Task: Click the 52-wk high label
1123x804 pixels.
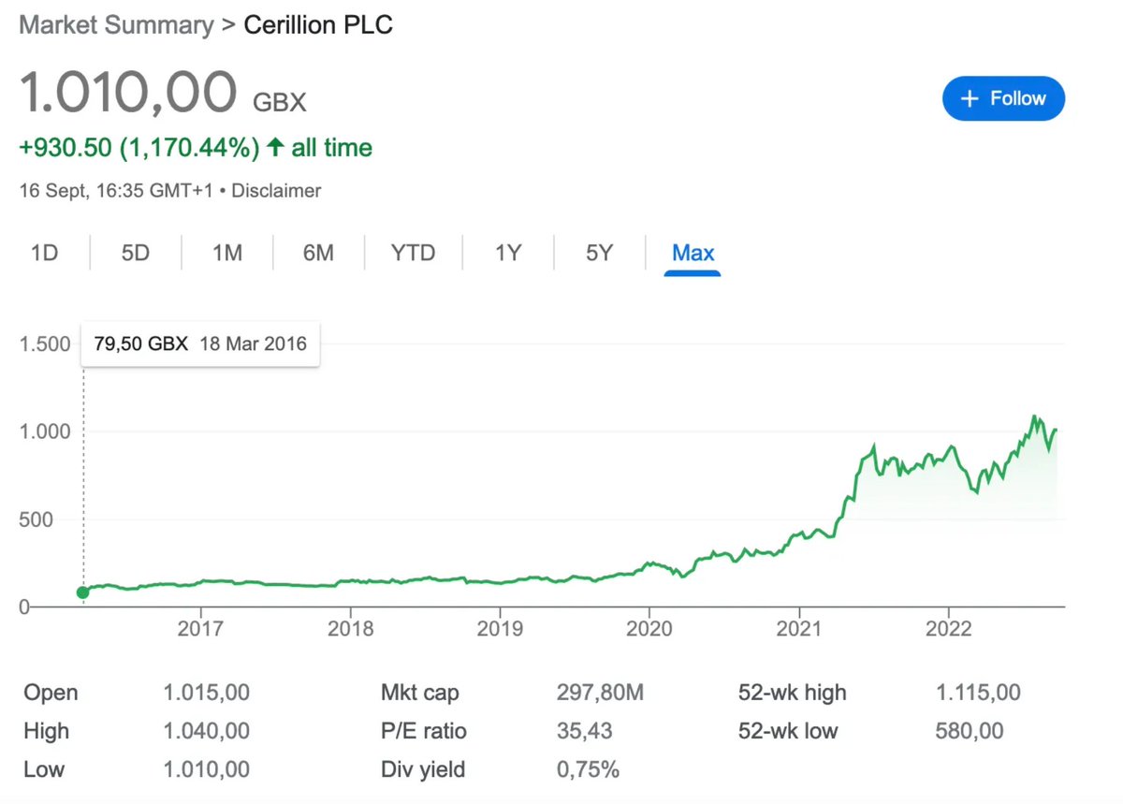Action: click(792, 693)
